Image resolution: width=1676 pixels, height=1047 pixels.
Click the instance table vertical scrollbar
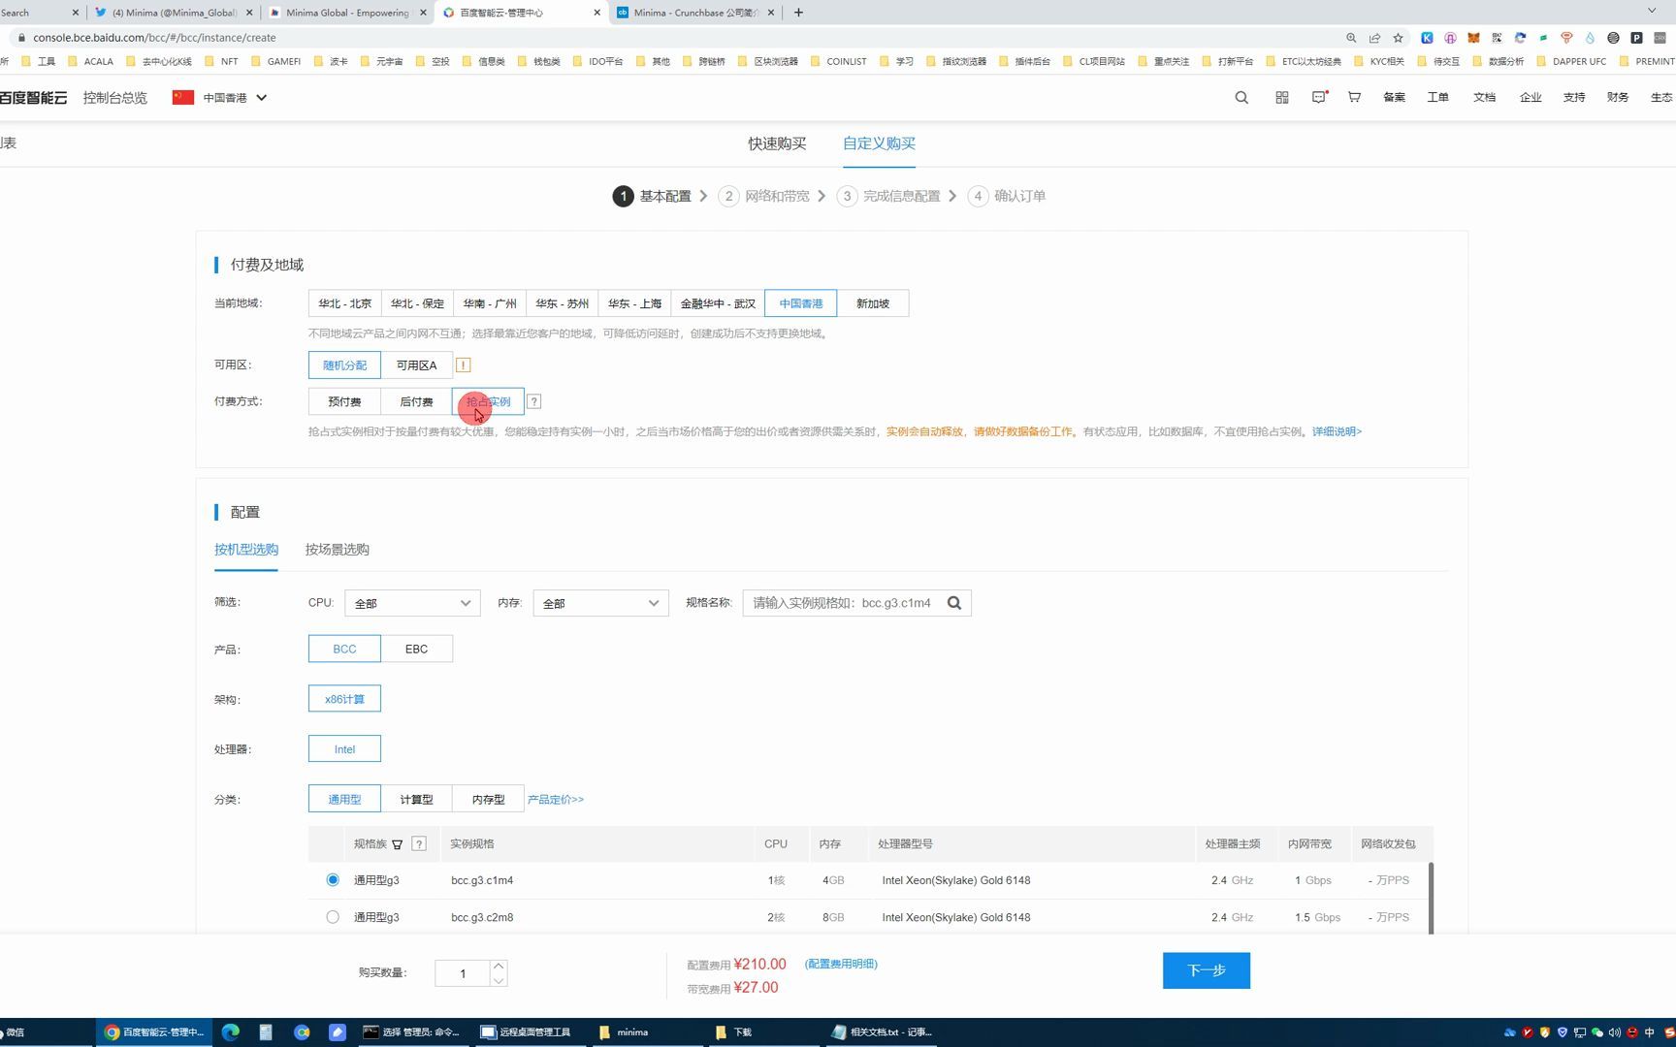(x=1431, y=899)
